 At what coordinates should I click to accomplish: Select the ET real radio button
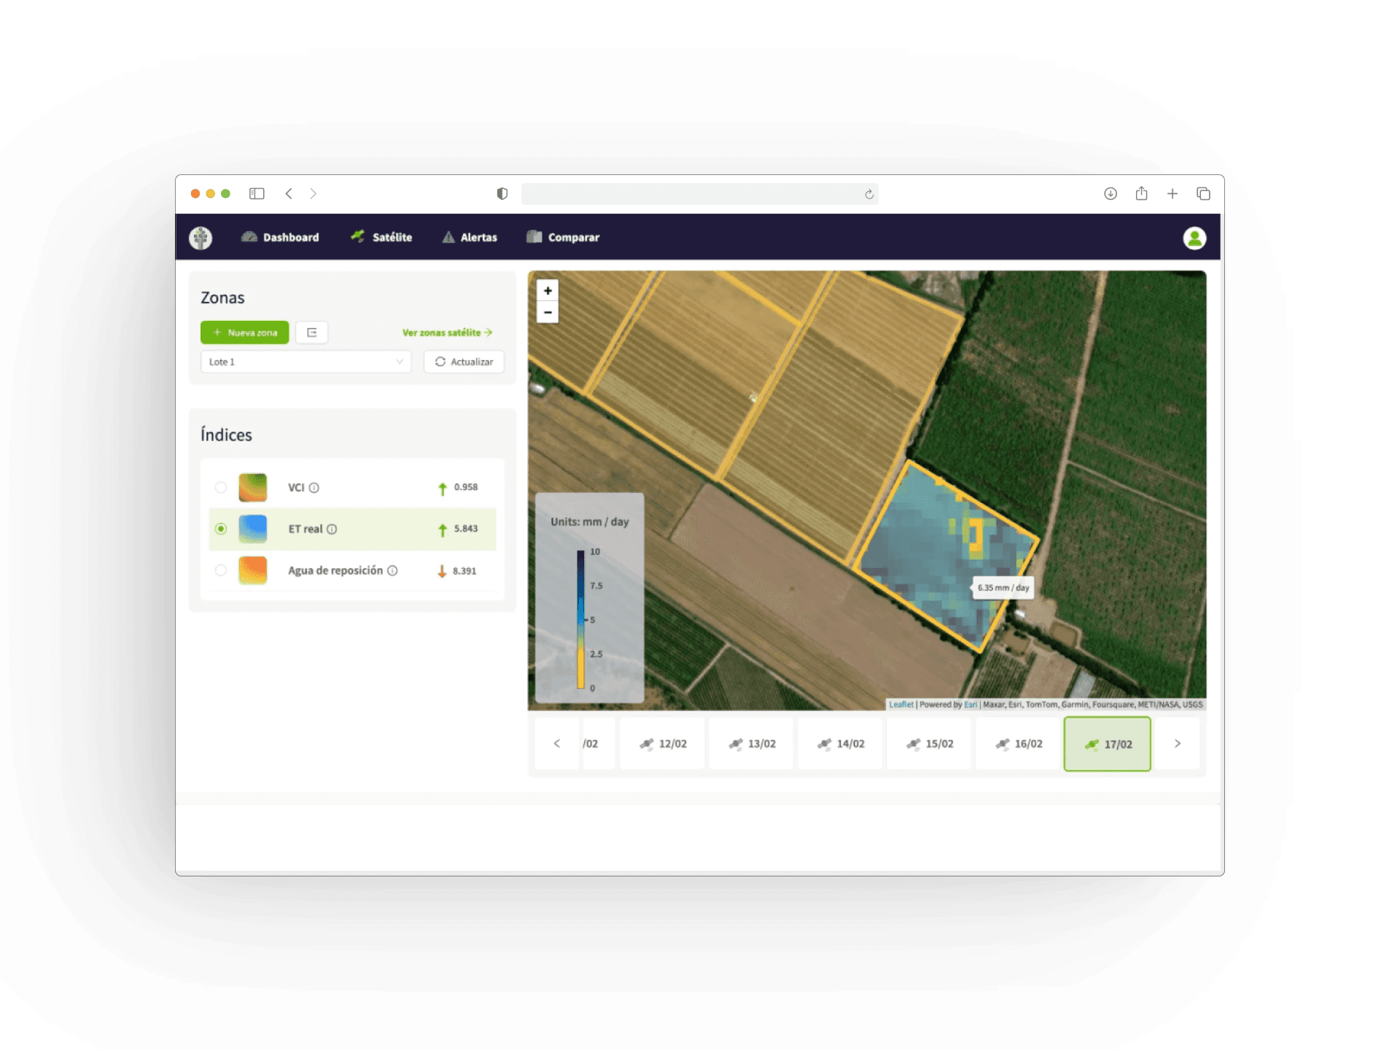pos(221,529)
